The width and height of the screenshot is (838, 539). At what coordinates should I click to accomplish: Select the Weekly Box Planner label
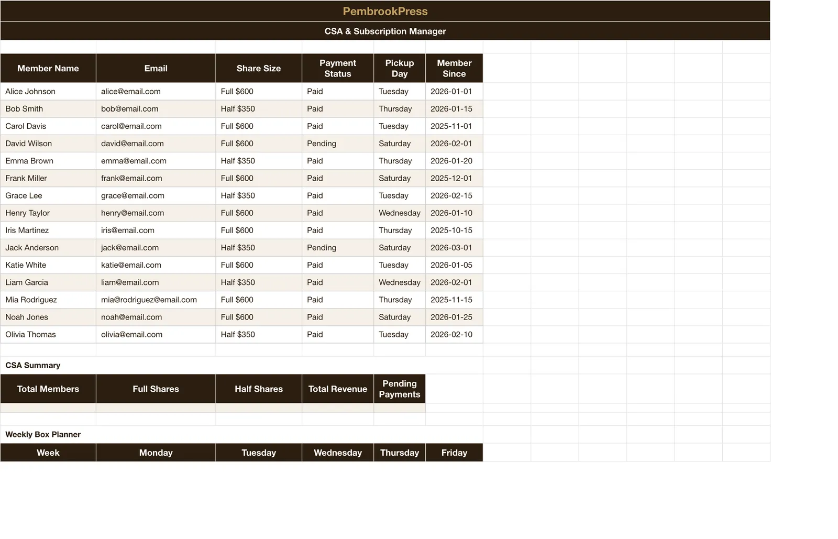click(43, 434)
